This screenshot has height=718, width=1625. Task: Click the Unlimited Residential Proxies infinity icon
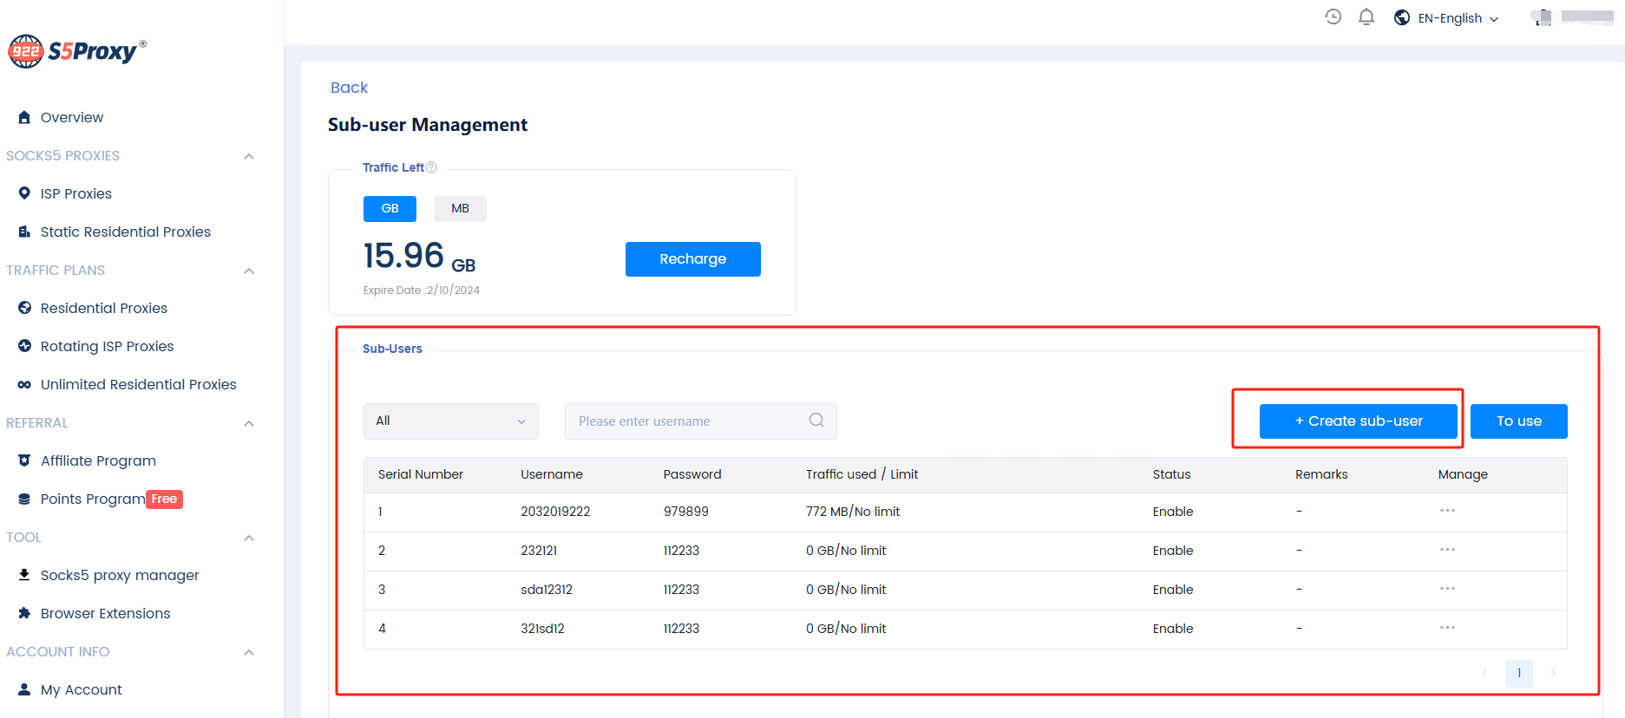(24, 384)
